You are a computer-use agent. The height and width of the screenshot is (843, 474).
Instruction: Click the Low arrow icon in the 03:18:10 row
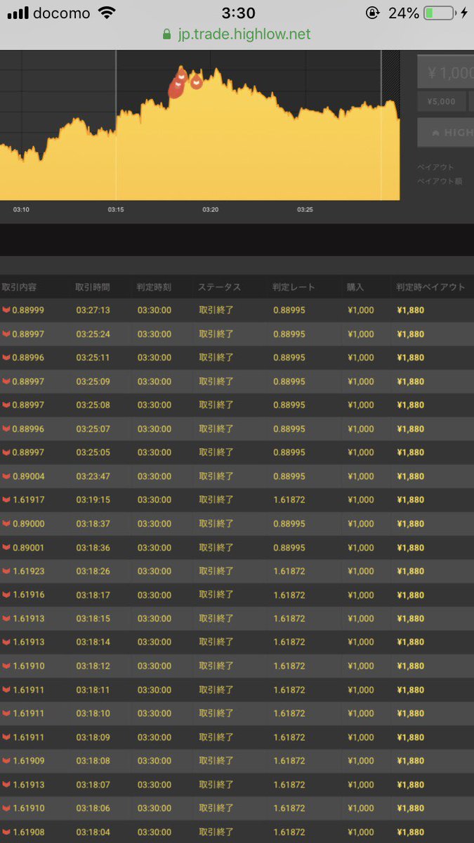[x=6, y=713]
